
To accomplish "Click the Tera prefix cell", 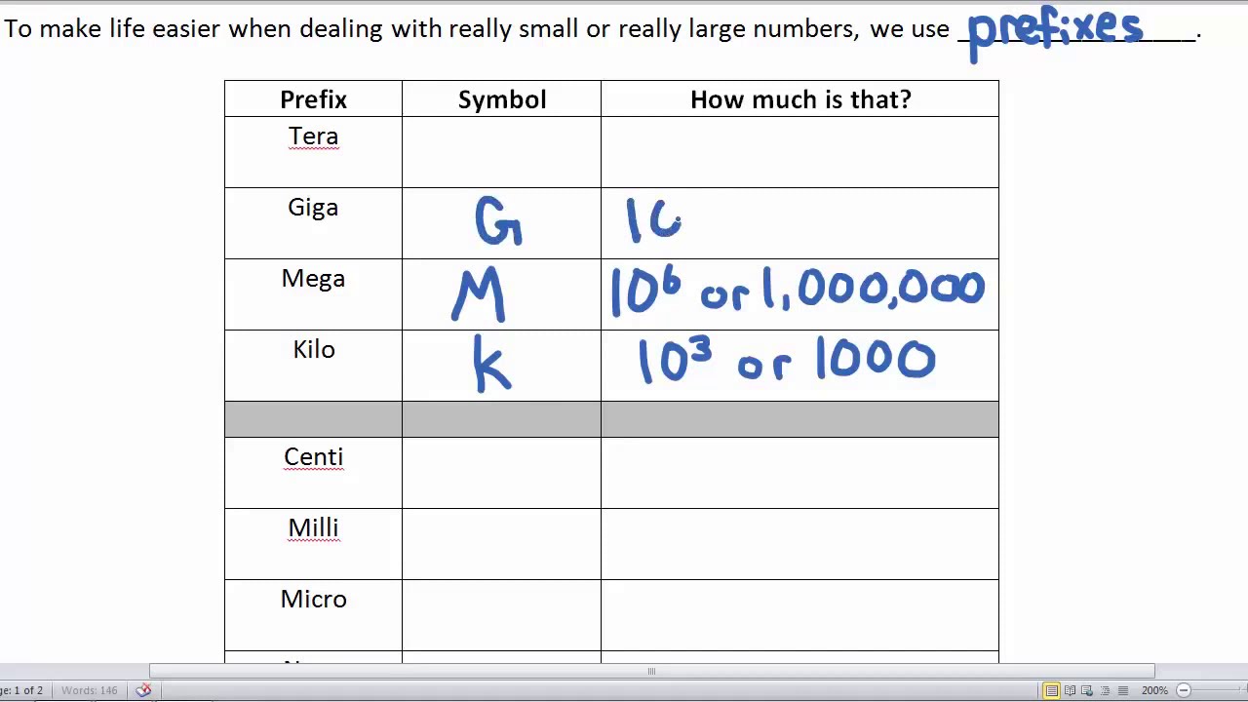I will pos(313,152).
